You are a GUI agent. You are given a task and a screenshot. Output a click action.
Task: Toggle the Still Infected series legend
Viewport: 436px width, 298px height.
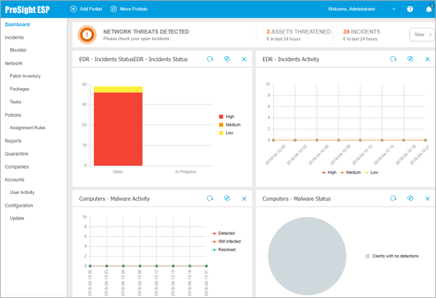pyautogui.click(x=226, y=241)
